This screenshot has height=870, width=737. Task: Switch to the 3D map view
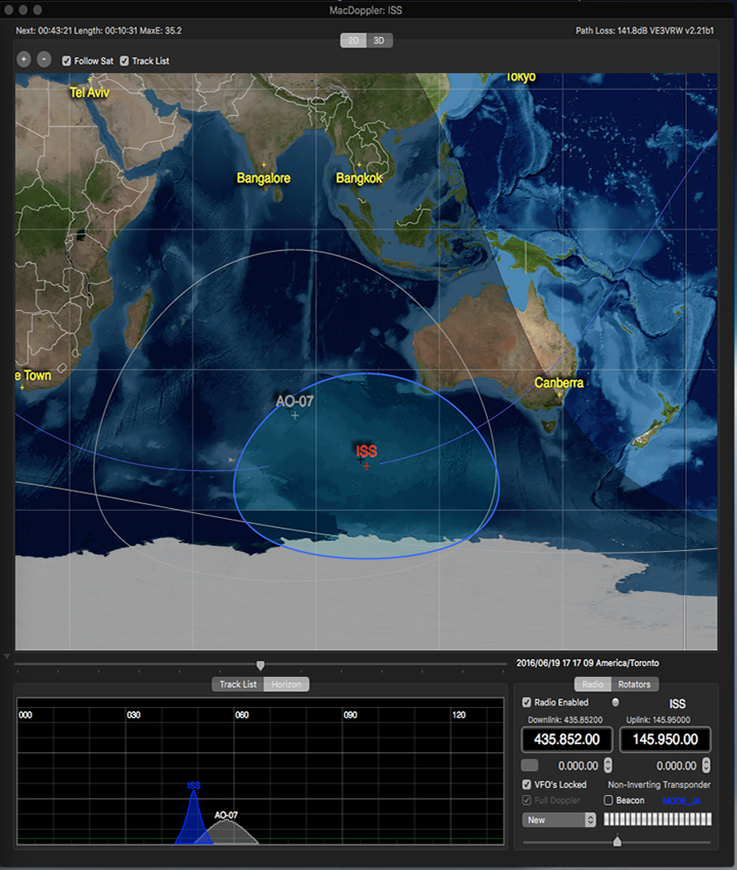coord(379,40)
